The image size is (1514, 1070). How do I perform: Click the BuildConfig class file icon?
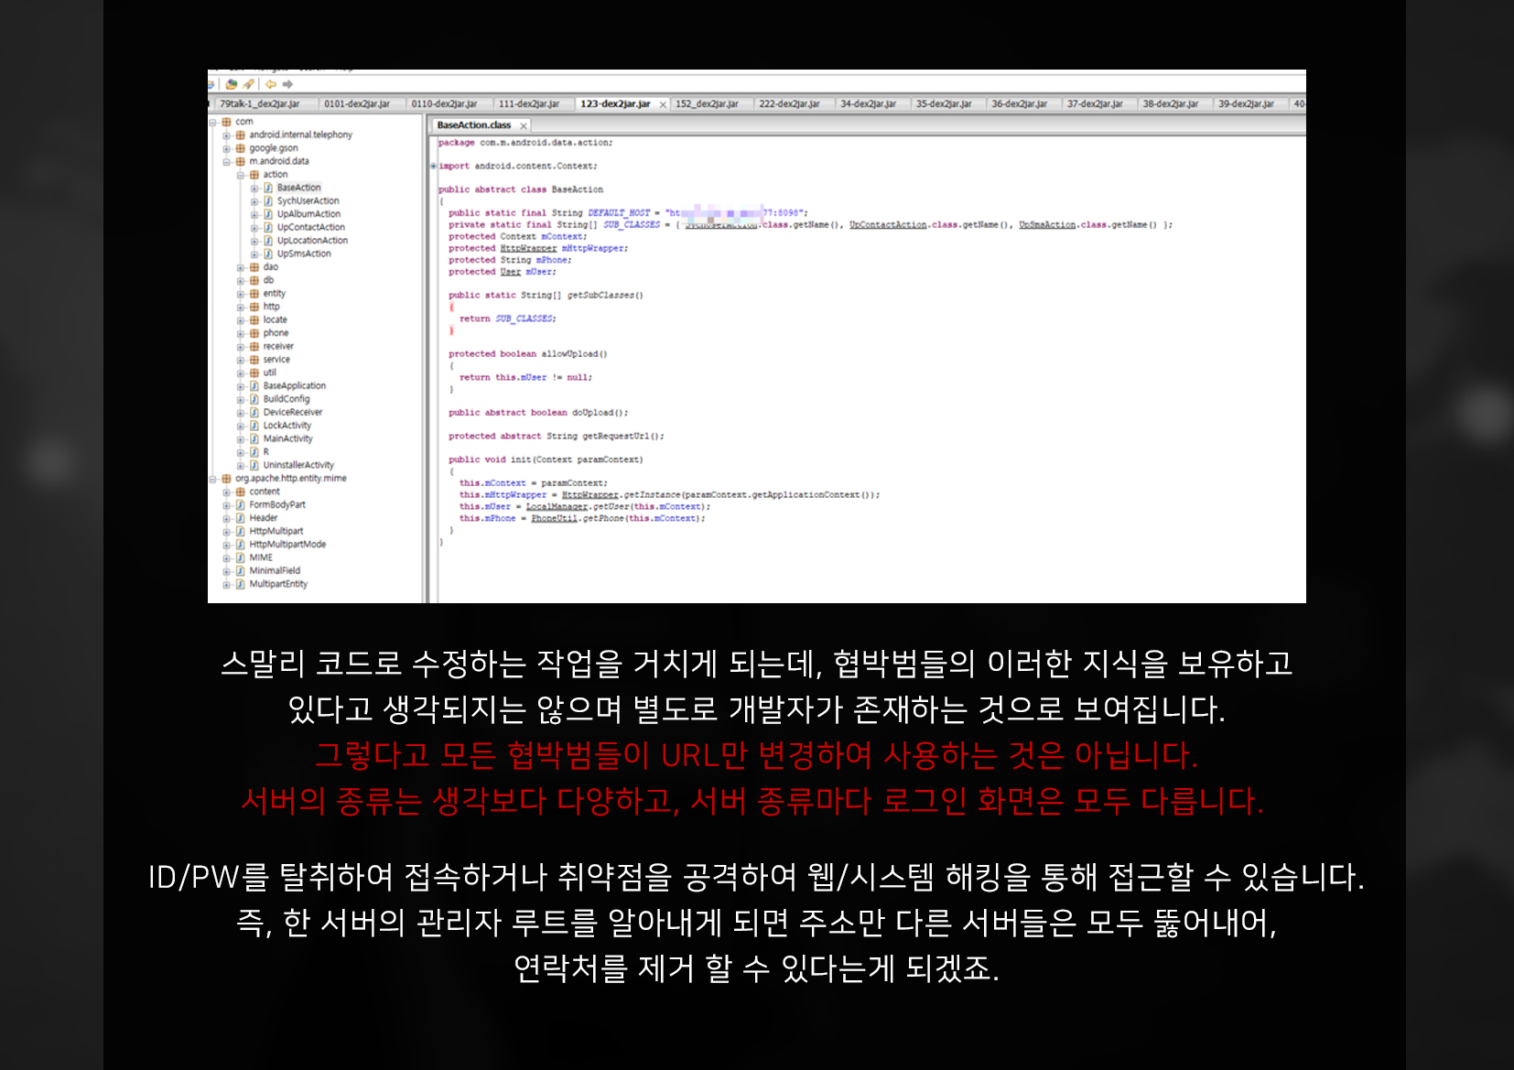pos(254,399)
